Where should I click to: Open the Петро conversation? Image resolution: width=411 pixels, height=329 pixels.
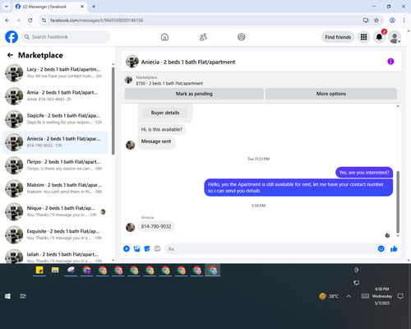55,165
